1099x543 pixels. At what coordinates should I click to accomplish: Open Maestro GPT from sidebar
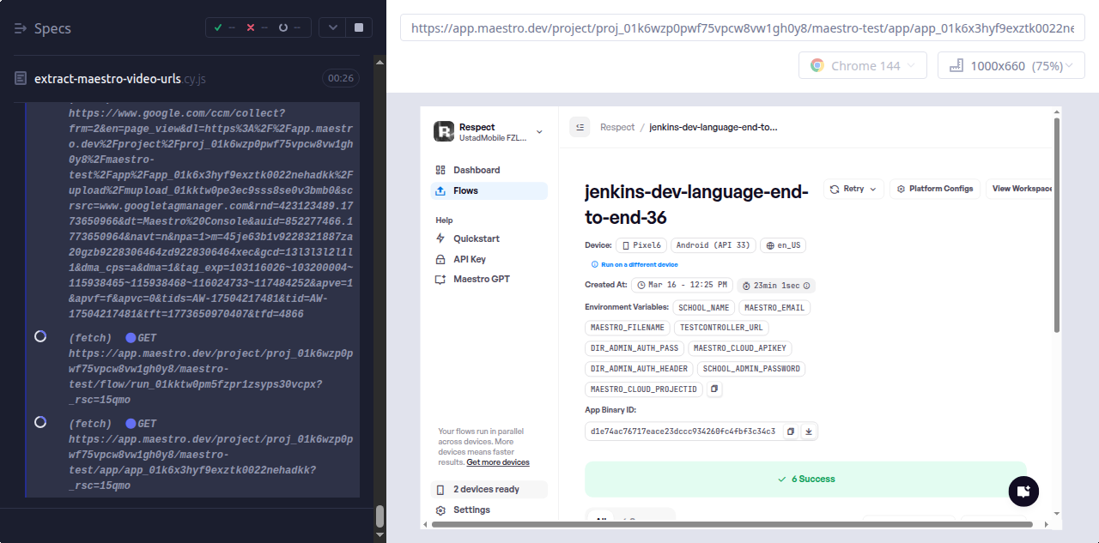click(481, 280)
